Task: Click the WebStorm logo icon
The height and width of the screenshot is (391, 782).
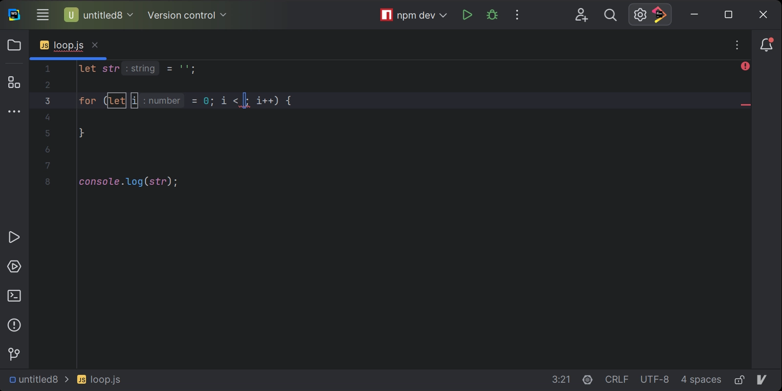Action: [14, 15]
